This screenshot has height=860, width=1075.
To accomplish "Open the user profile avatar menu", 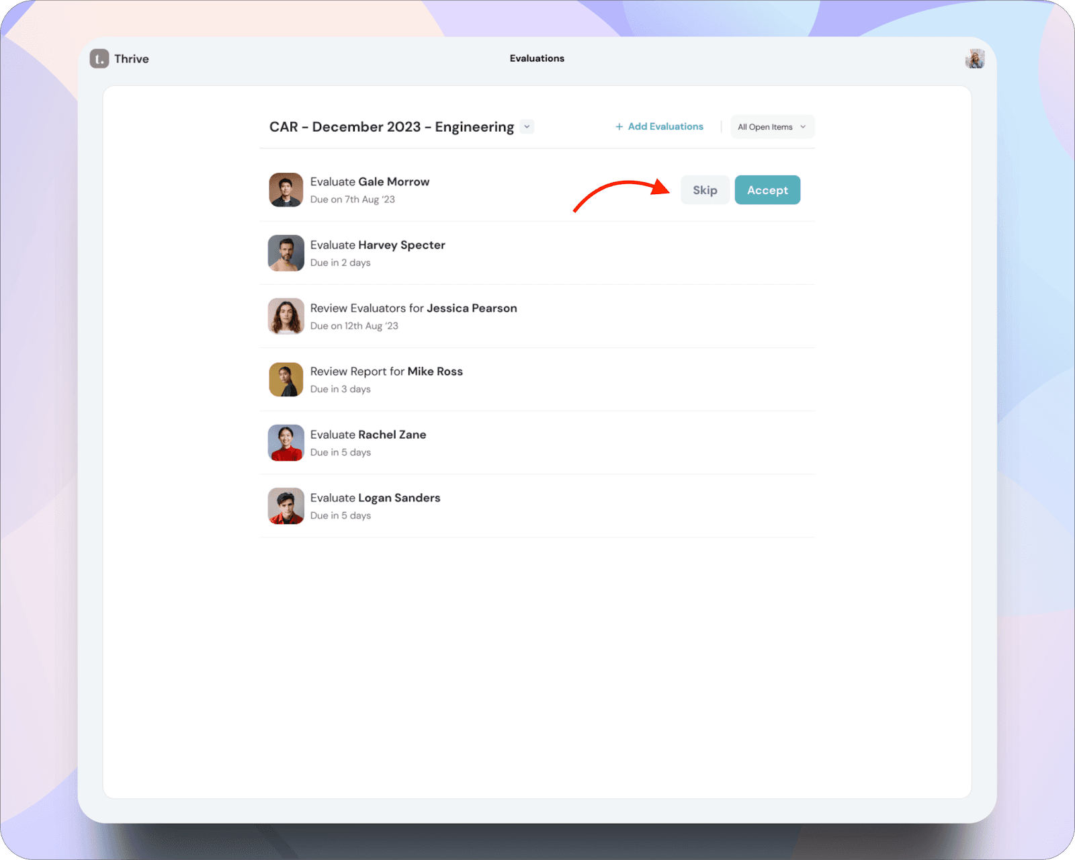I will coord(974,59).
